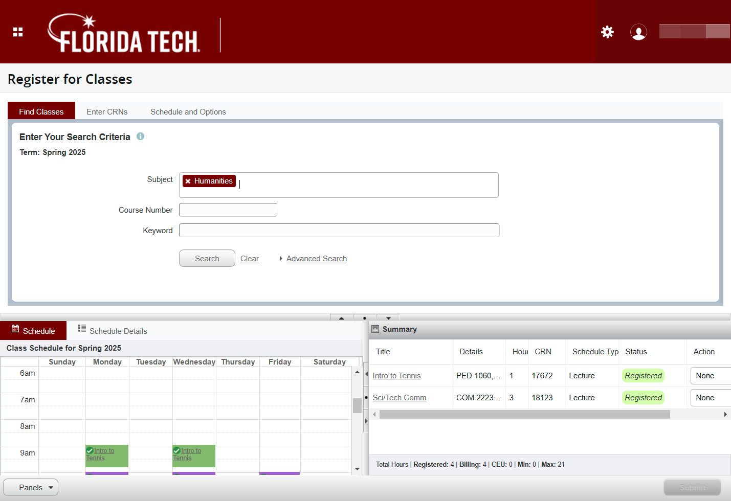Focus the Subject input field
This screenshot has width=731, height=501.
pyautogui.click(x=339, y=185)
